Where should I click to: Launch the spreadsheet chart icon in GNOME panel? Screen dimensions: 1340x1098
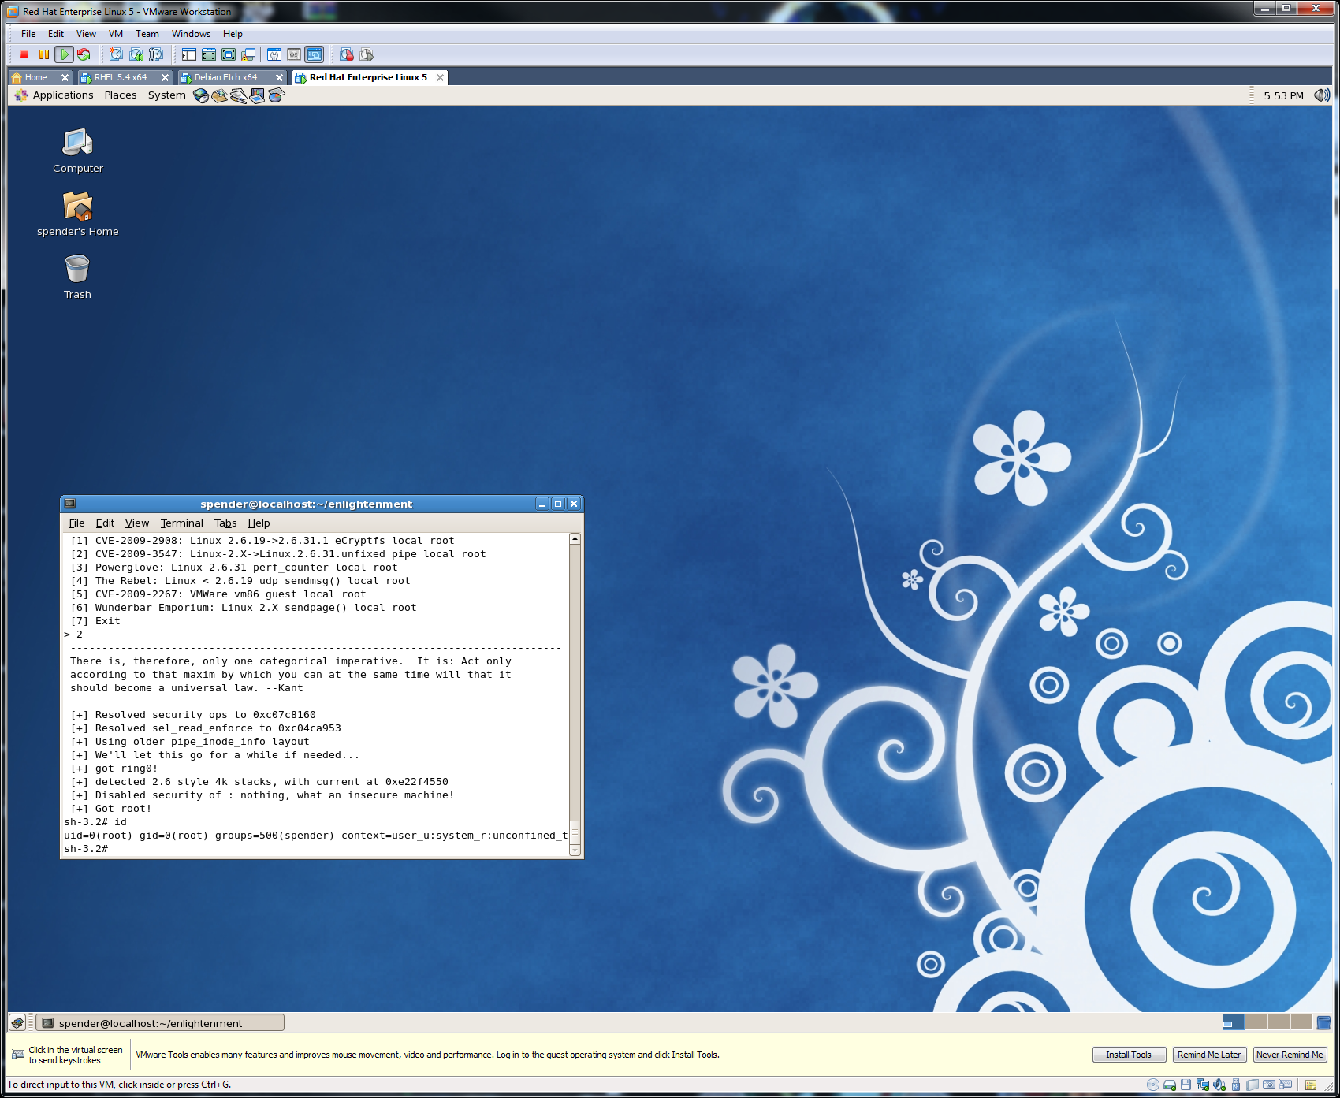tap(276, 95)
